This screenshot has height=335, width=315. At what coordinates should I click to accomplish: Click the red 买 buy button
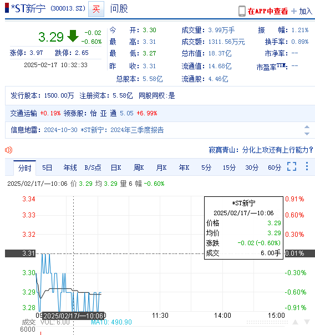tap(96, 9)
